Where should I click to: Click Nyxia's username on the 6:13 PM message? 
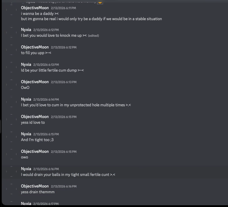[x=26, y=65]
